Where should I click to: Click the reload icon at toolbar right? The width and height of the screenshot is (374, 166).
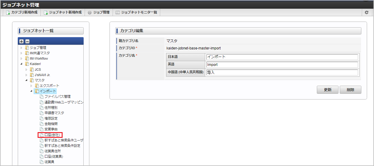coord(366,13)
